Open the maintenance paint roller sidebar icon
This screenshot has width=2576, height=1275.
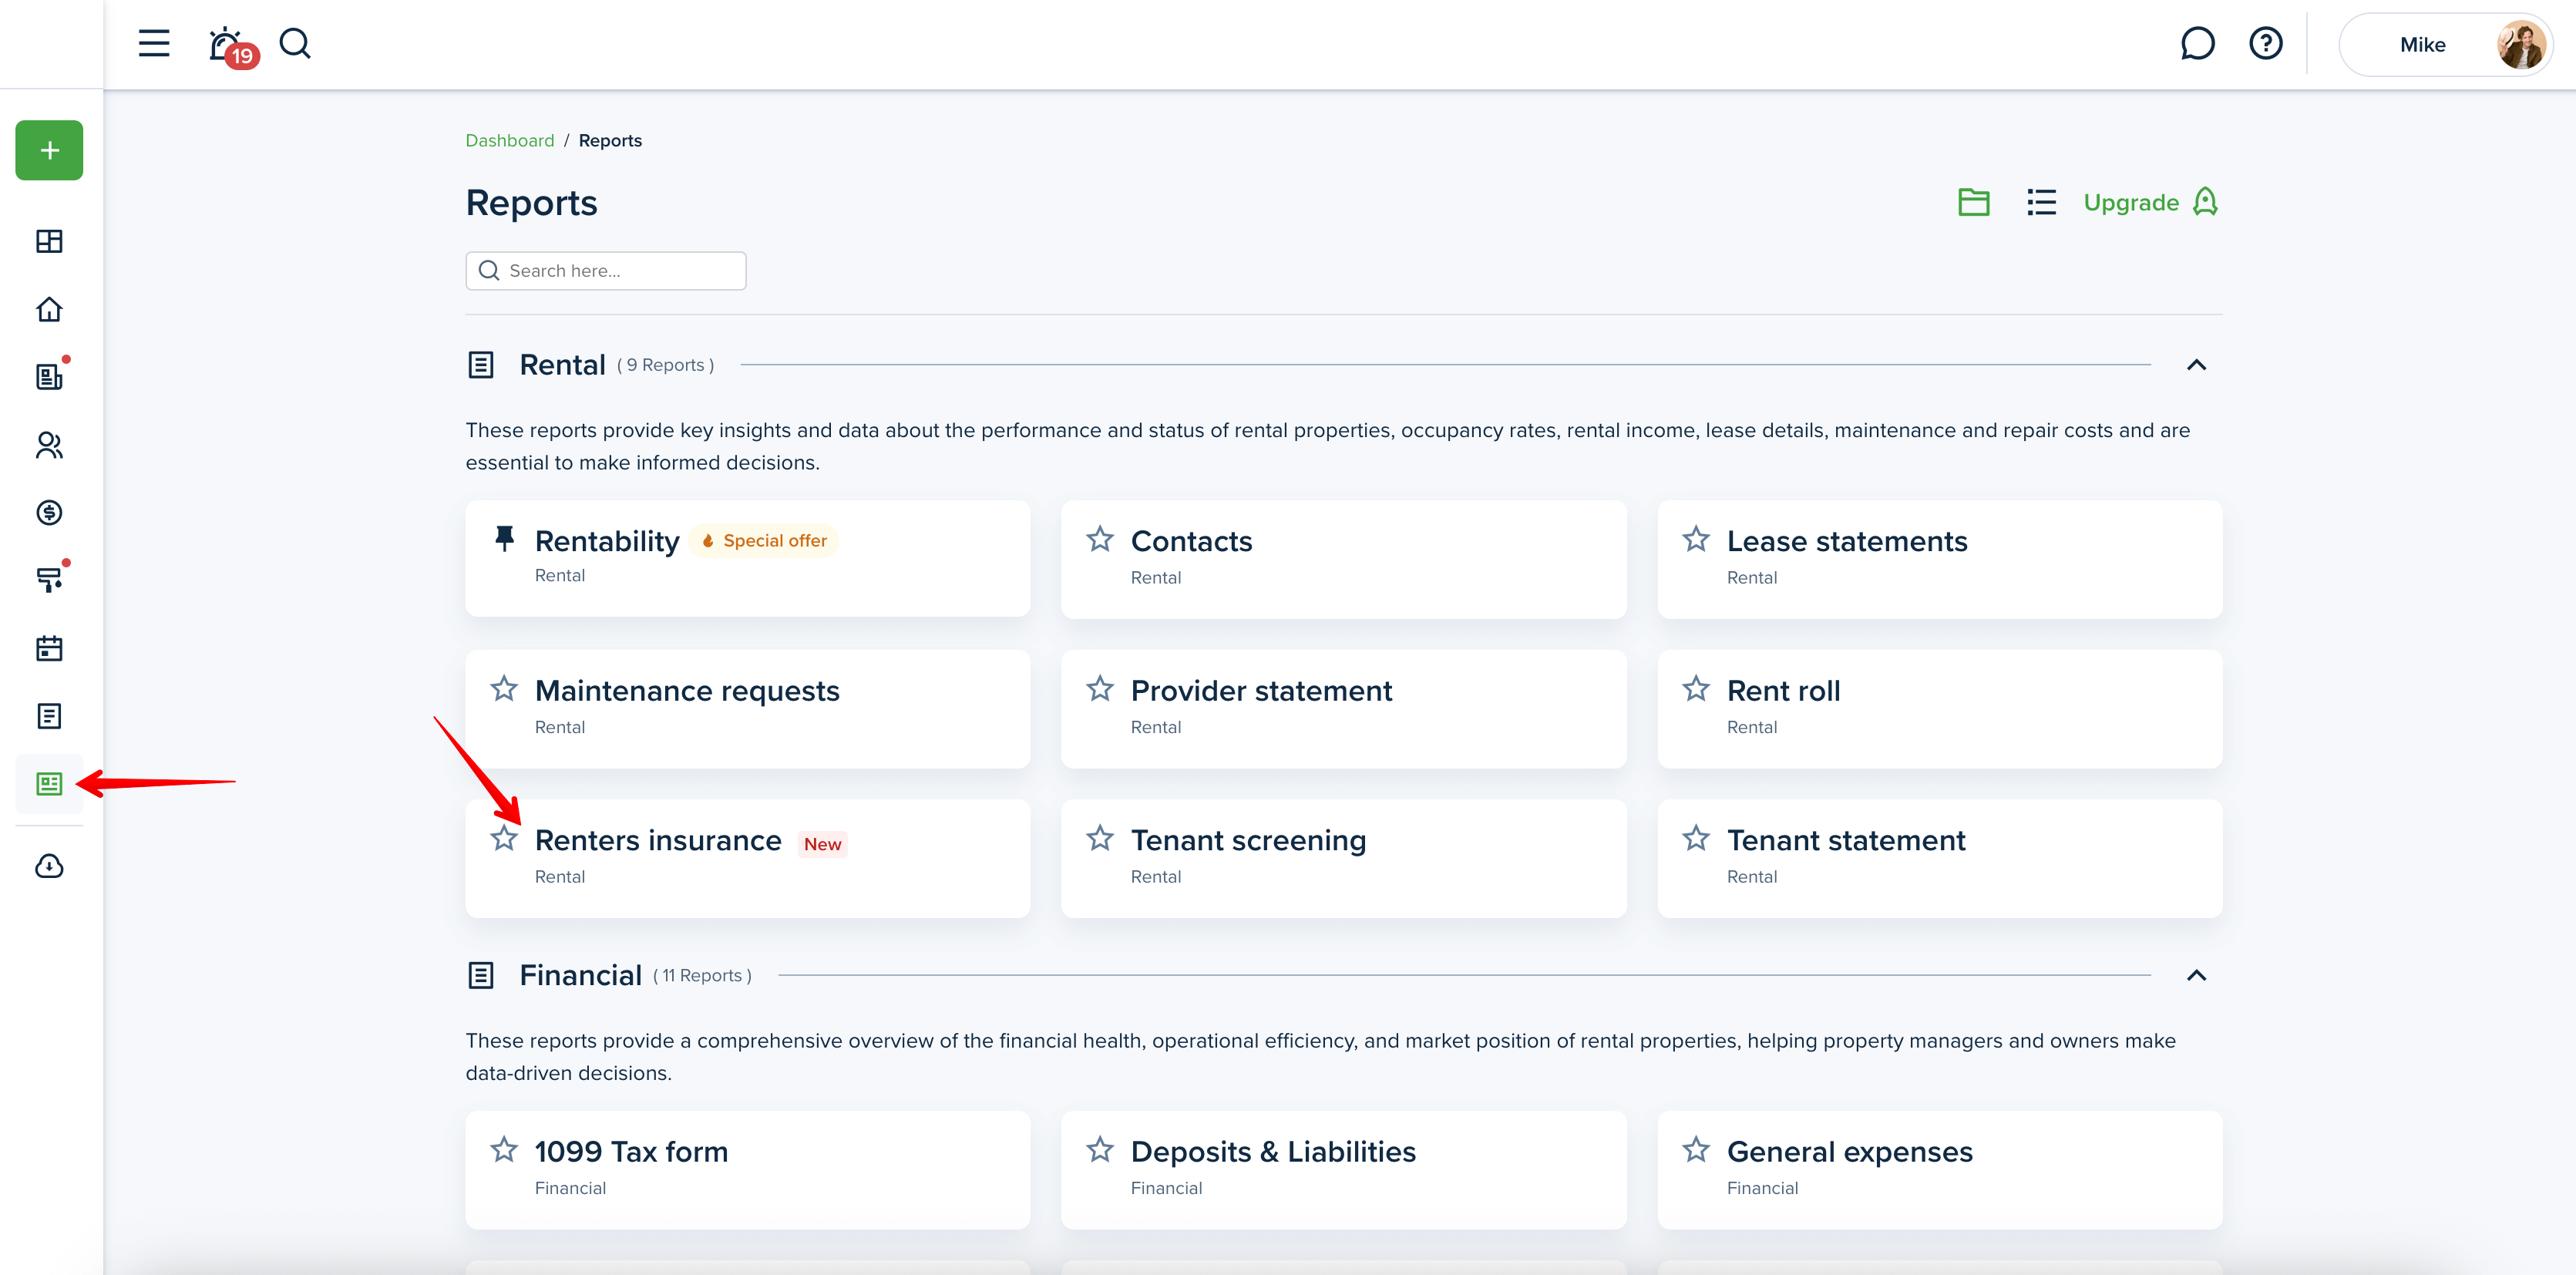click(49, 579)
